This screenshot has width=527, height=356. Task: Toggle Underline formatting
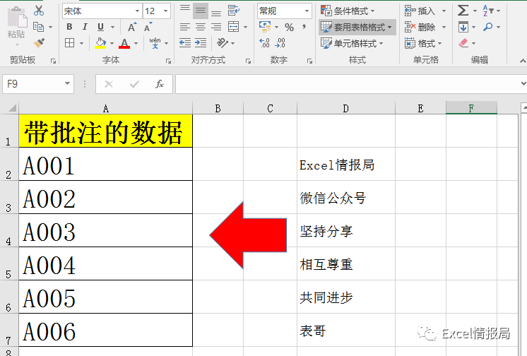(100, 27)
